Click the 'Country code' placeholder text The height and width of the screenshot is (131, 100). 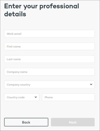pos(16,97)
